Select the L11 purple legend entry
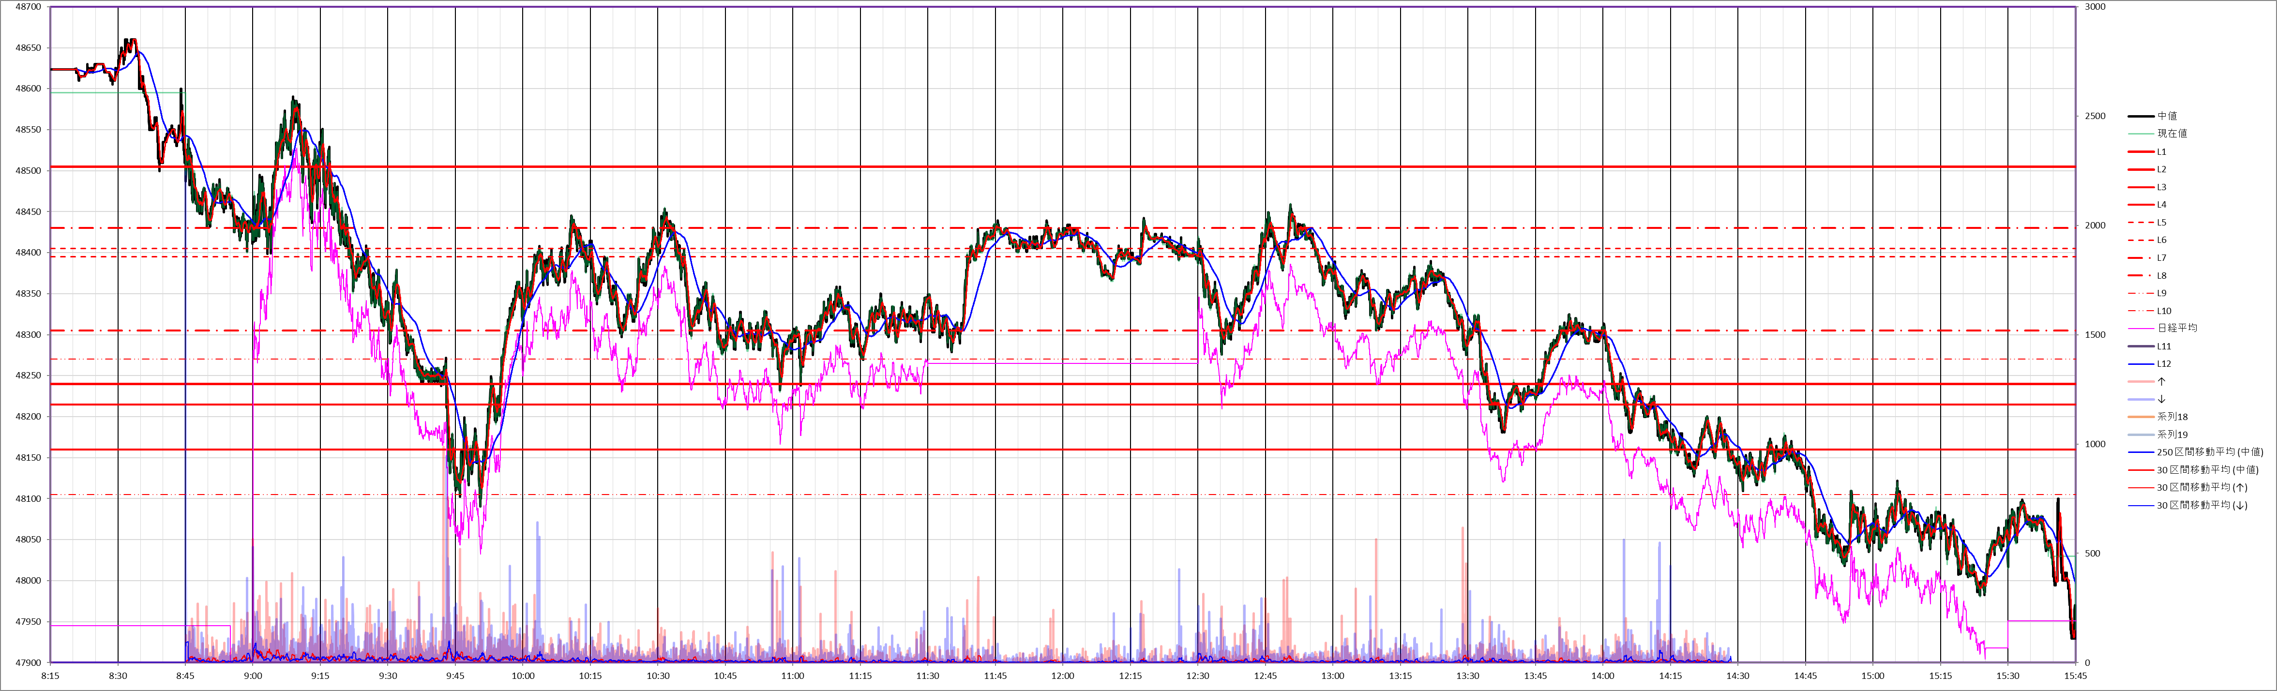Screen dimensions: 2277x691 click(2163, 346)
